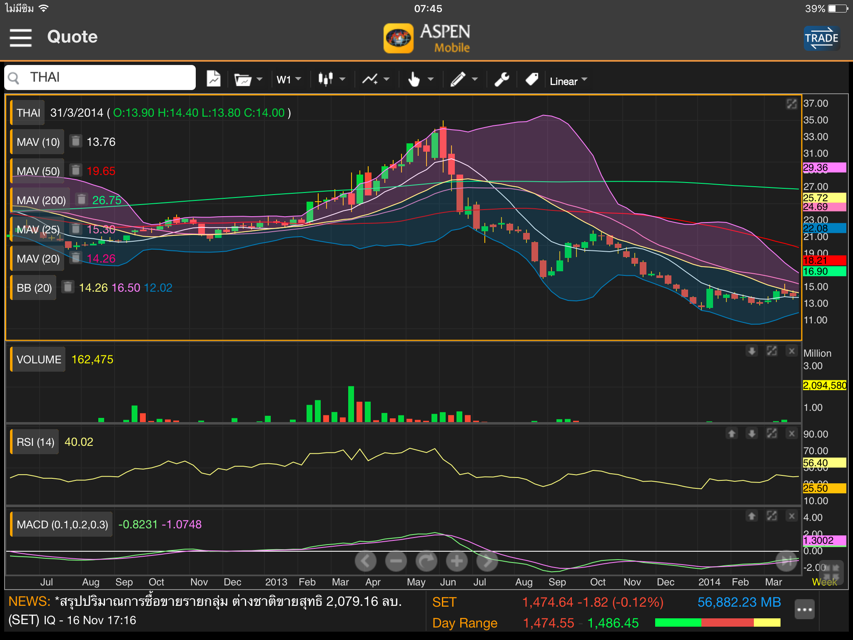Click the 29.36 upper band price tag
This screenshot has height=640, width=853.
click(x=824, y=167)
